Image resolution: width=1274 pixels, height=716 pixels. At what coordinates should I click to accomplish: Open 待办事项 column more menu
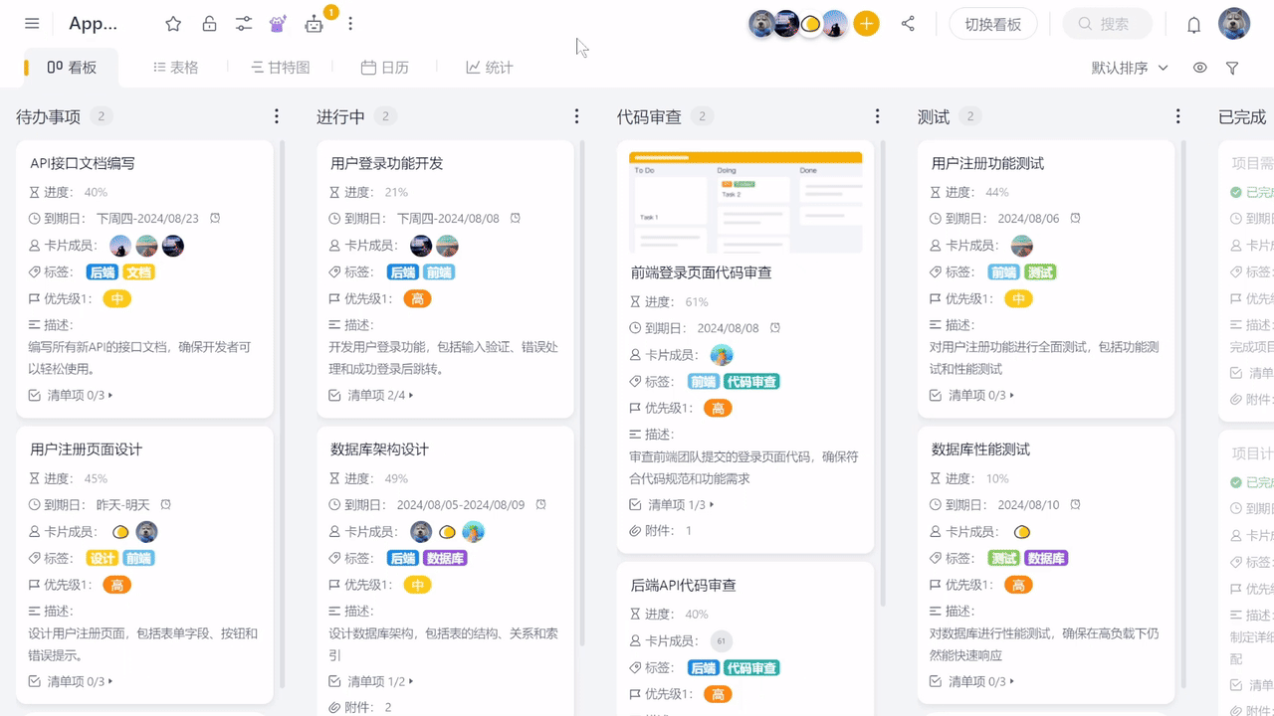point(277,116)
